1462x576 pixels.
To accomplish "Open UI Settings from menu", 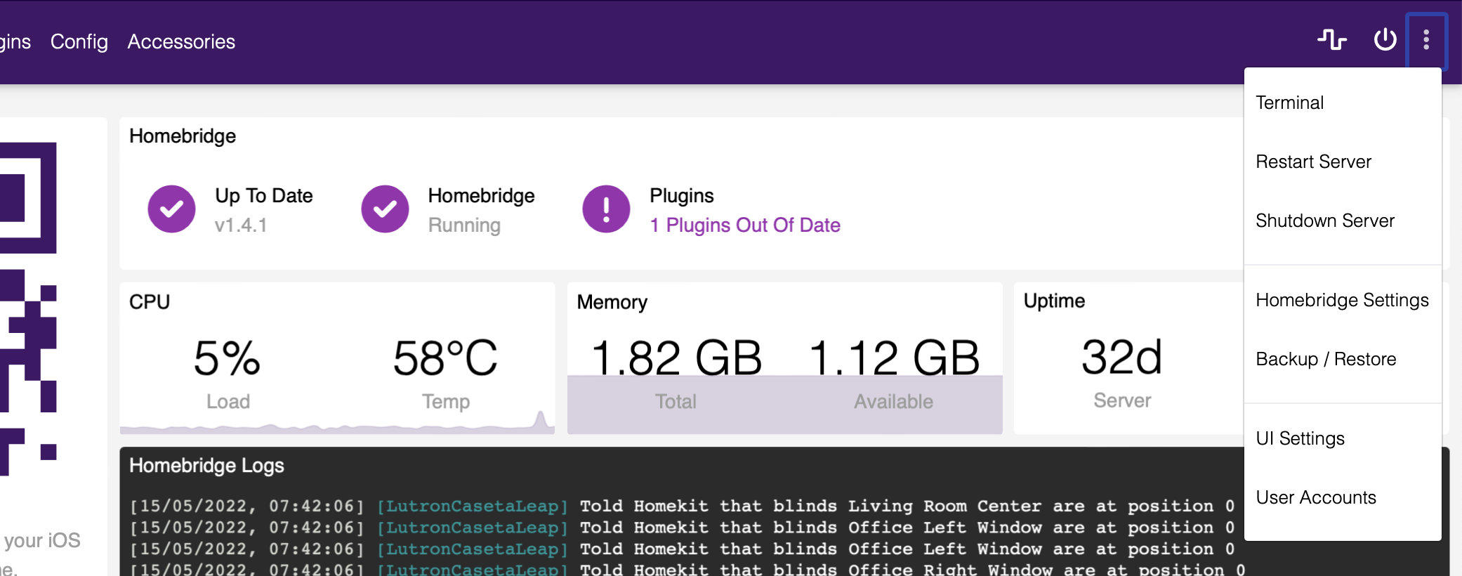I will 1300,438.
